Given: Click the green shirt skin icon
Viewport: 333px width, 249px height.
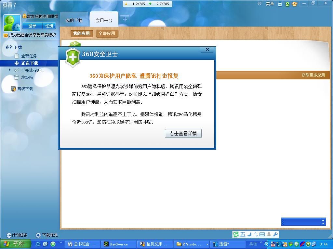Looking at the screenshot, I should point(287,4).
